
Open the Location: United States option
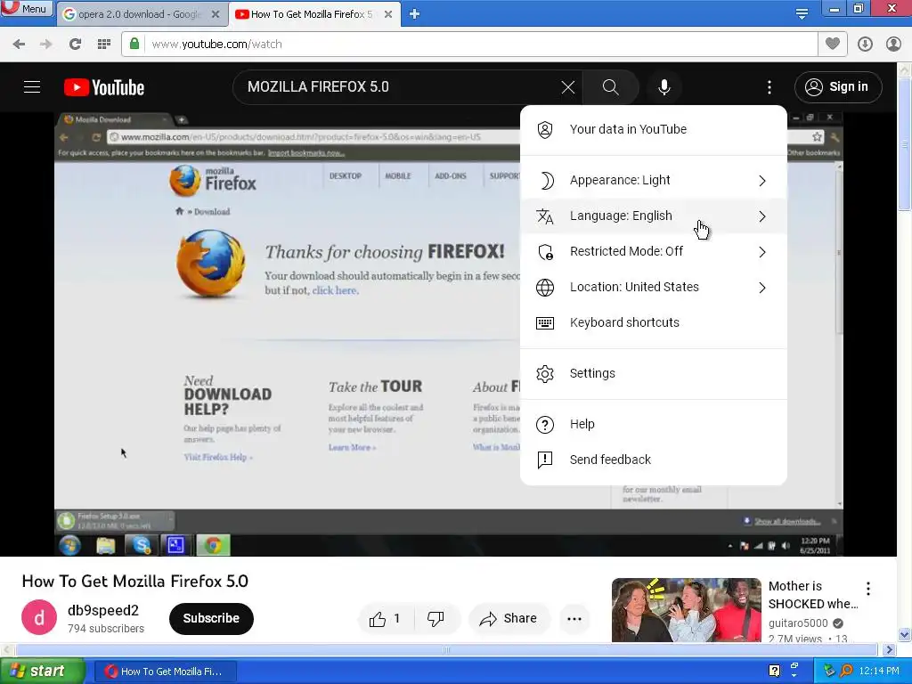click(653, 288)
